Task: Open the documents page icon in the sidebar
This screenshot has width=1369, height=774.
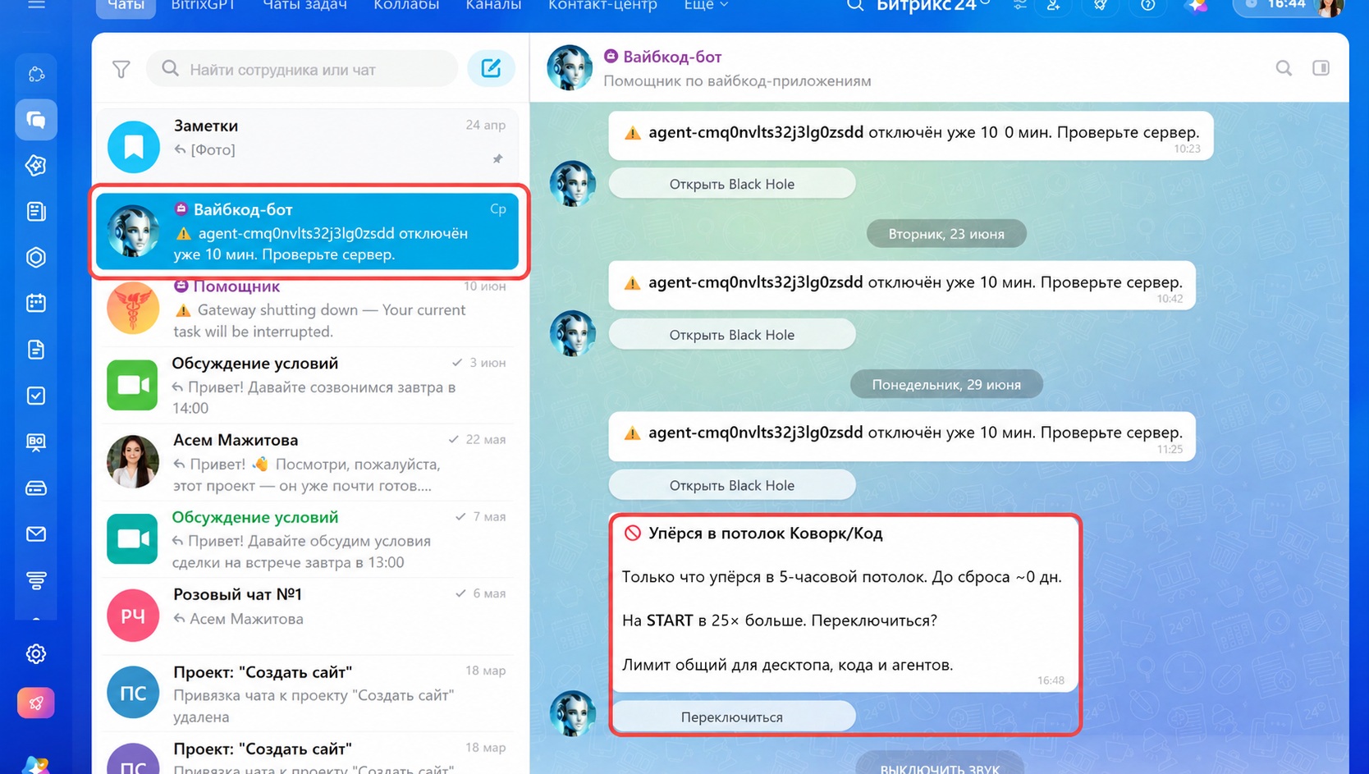Action: (x=36, y=350)
